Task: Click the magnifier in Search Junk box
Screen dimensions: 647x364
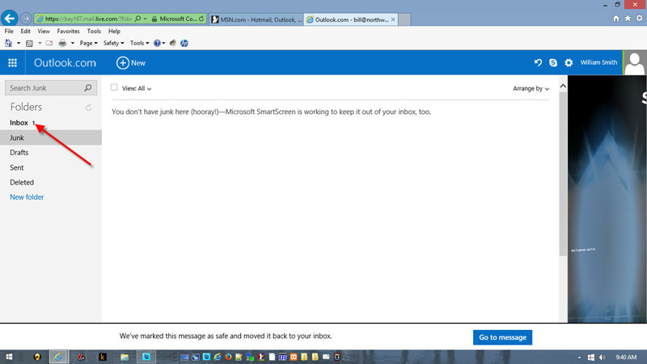Action: [88, 88]
